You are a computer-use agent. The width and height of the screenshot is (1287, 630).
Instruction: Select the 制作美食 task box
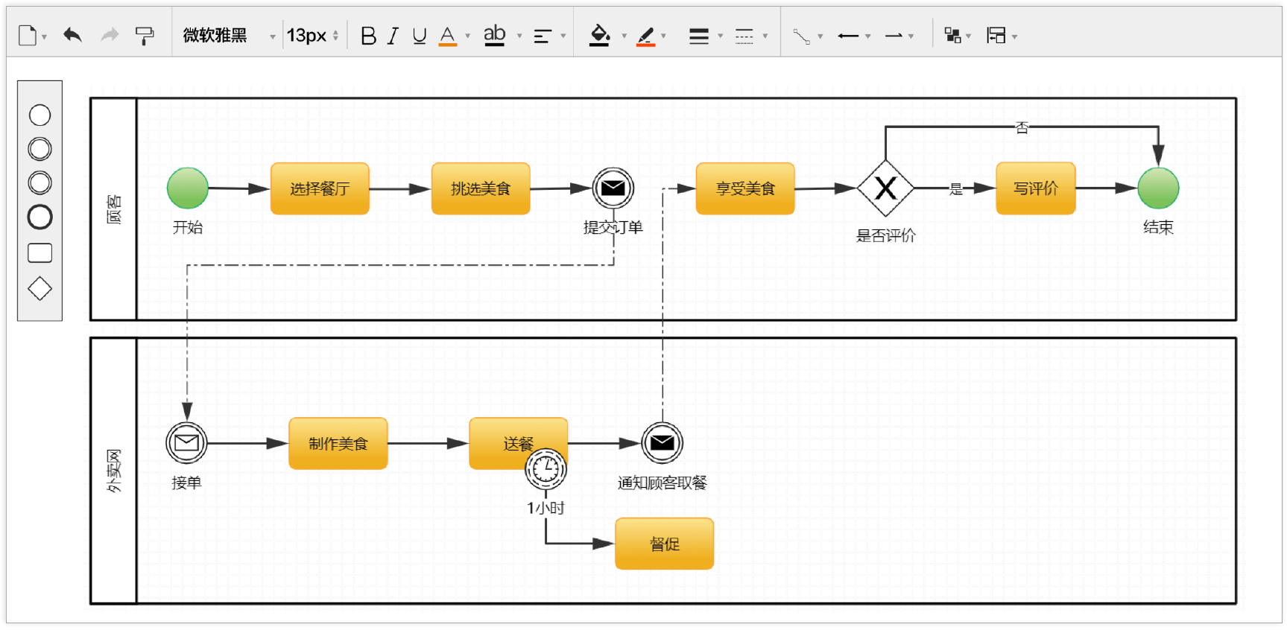[338, 443]
